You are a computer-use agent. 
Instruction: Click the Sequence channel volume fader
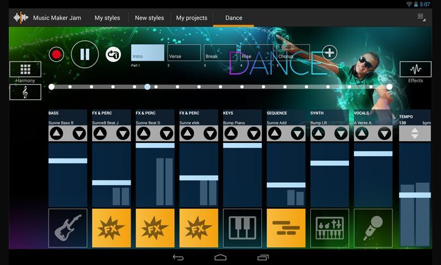click(286, 185)
